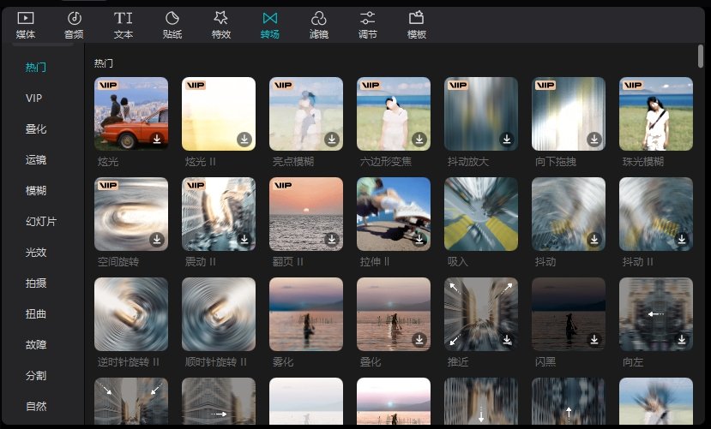Download the 推近 transition

507,339
